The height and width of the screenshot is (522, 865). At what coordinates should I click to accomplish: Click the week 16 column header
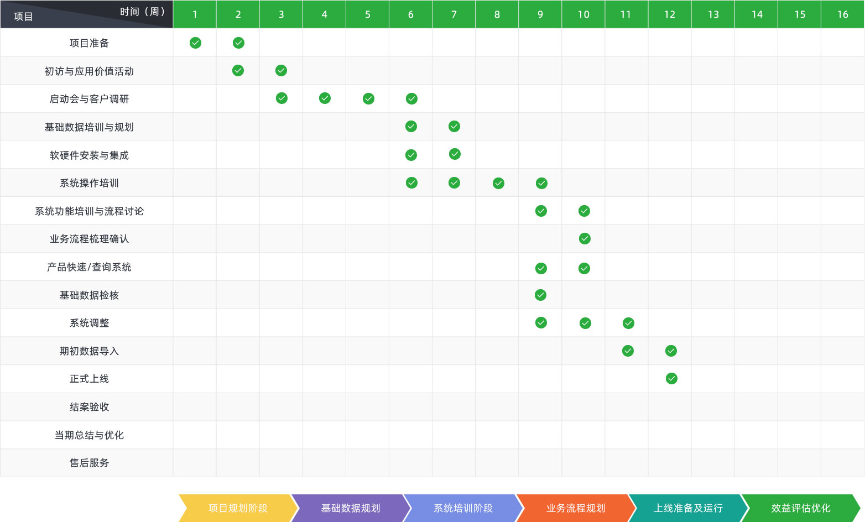(x=842, y=14)
